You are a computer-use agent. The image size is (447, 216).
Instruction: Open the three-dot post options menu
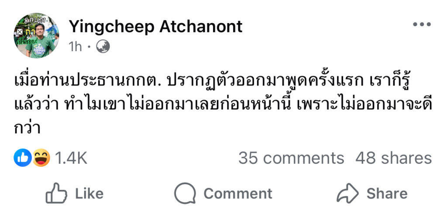[x=421, y=24]
